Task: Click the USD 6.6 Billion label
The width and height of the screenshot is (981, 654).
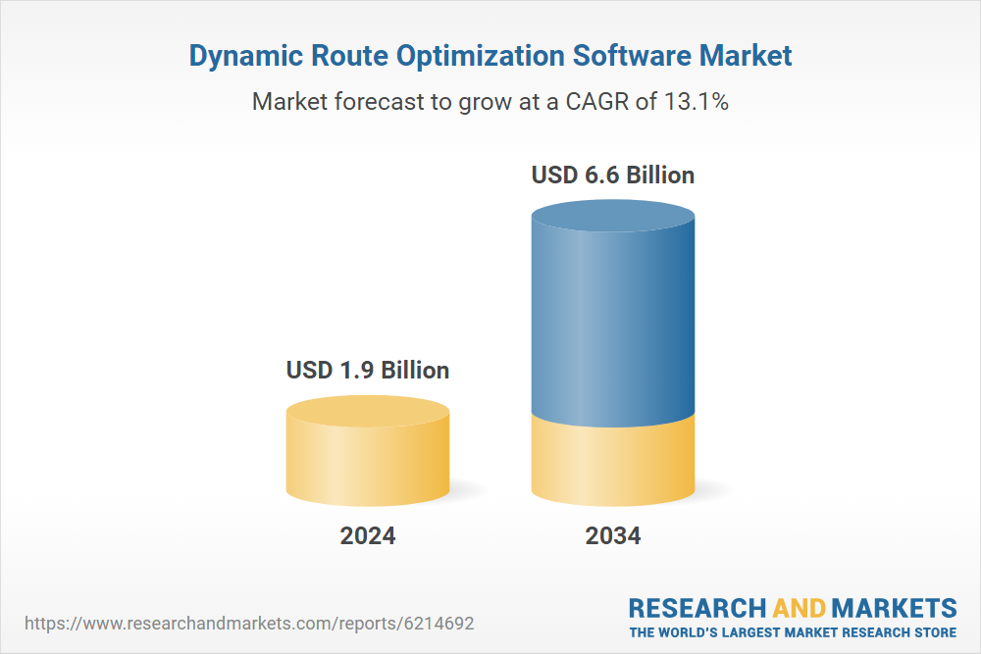Action: [612, 176]
